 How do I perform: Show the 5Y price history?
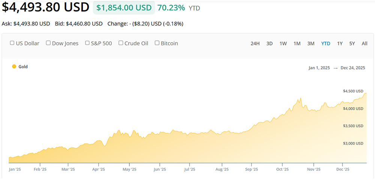352,43
